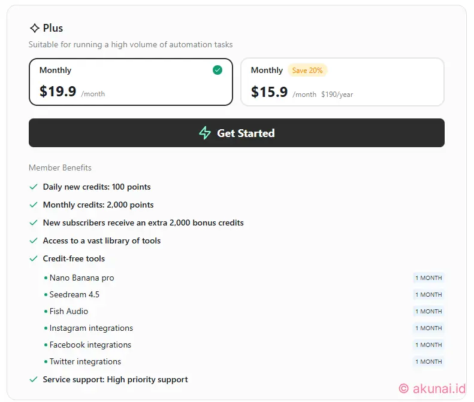Click checkmark beside Monthly credits 2,000 points

tap(34, 205)
